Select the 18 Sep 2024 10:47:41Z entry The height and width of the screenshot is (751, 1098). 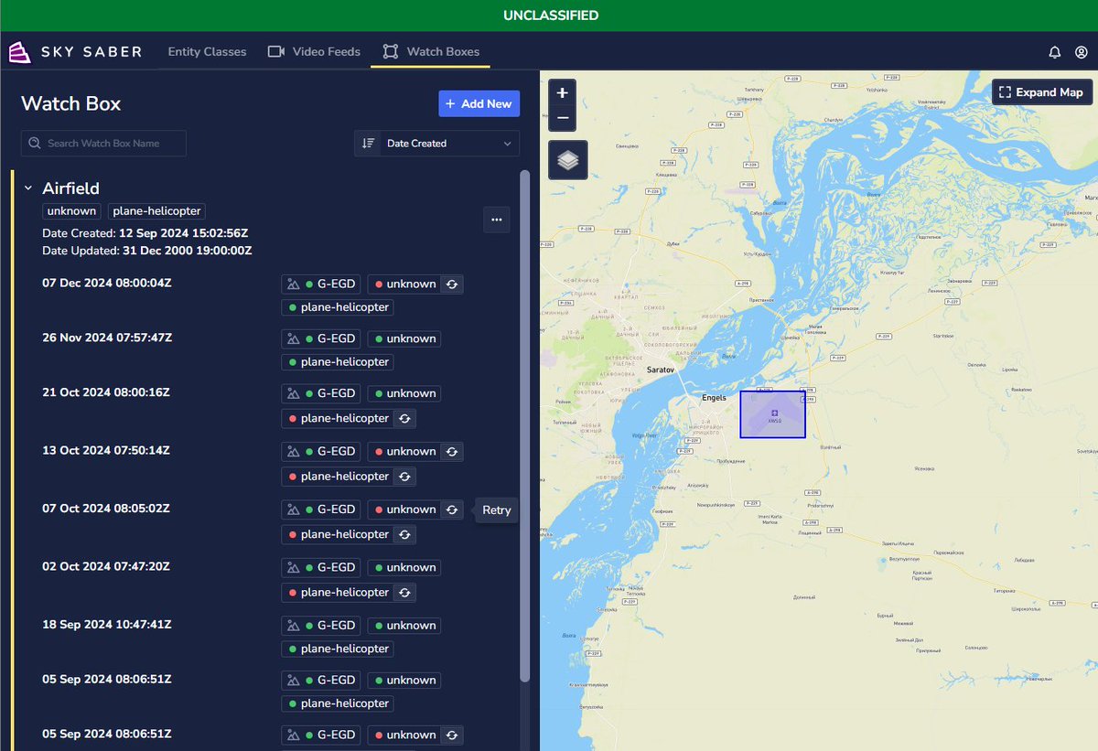(x=106, y=624)
